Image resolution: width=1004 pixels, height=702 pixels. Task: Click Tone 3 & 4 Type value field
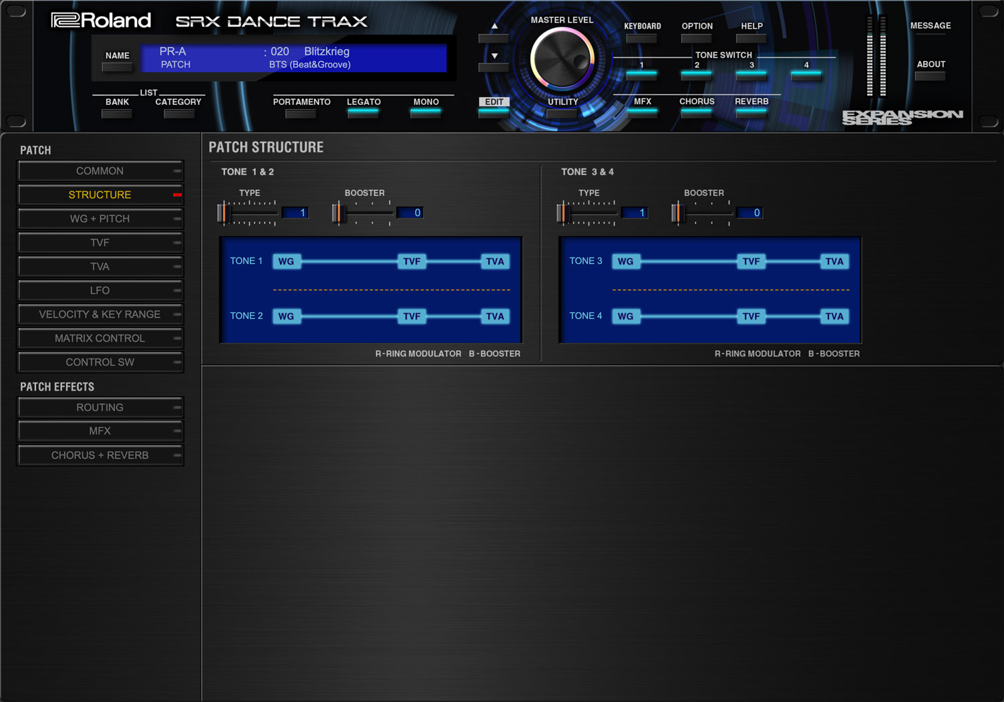tap(633, 213)
